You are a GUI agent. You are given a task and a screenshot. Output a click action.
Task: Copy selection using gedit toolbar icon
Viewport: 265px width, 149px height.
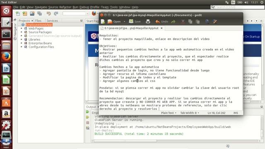(x=190, y=22)
